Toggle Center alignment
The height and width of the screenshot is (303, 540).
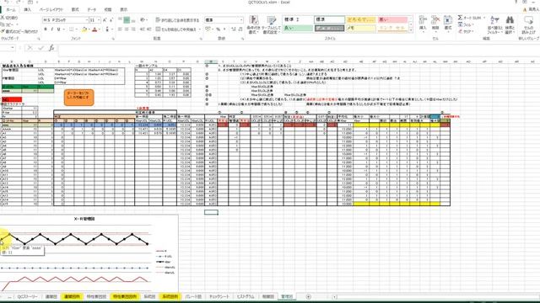127,29
